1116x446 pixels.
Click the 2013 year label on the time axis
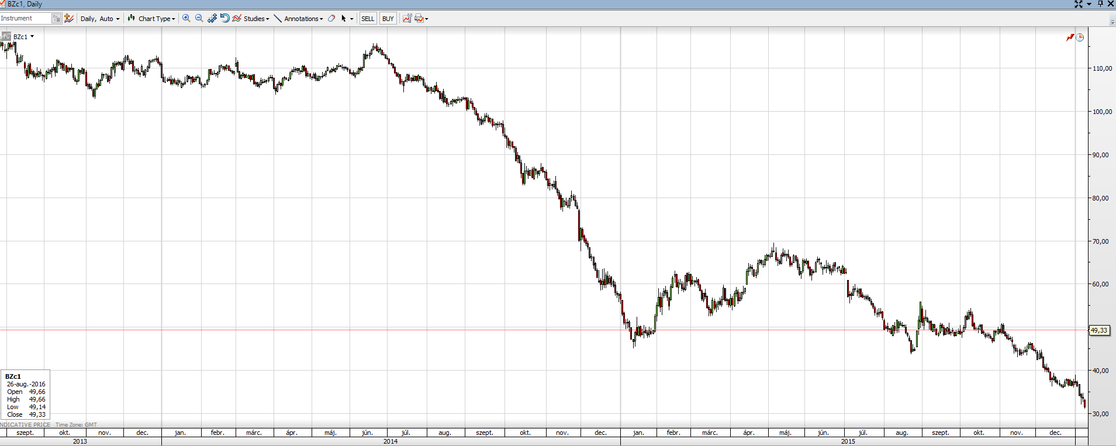(80, 441)
